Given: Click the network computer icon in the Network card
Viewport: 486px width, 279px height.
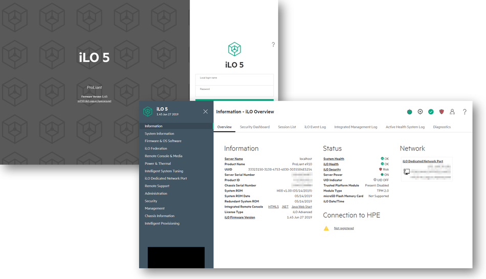Looking at the screenshot, I should coord(407,172).
